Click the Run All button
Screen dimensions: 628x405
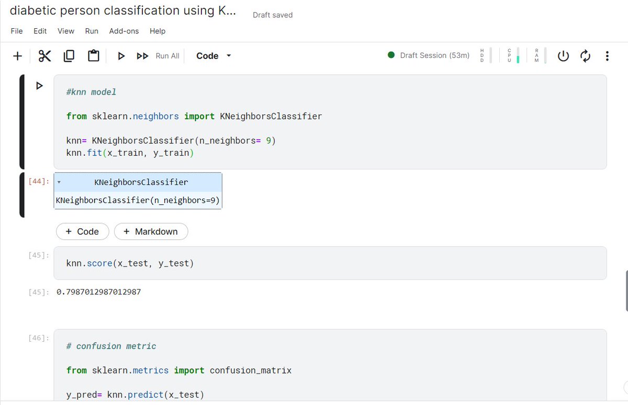(x=158, y=56)
